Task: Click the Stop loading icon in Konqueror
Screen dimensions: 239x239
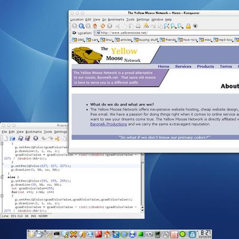Action: click(x=110, y=26)
